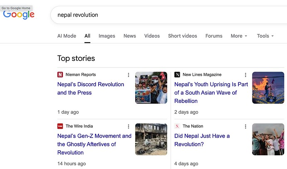Open options menu for The Wire India story

129,126
